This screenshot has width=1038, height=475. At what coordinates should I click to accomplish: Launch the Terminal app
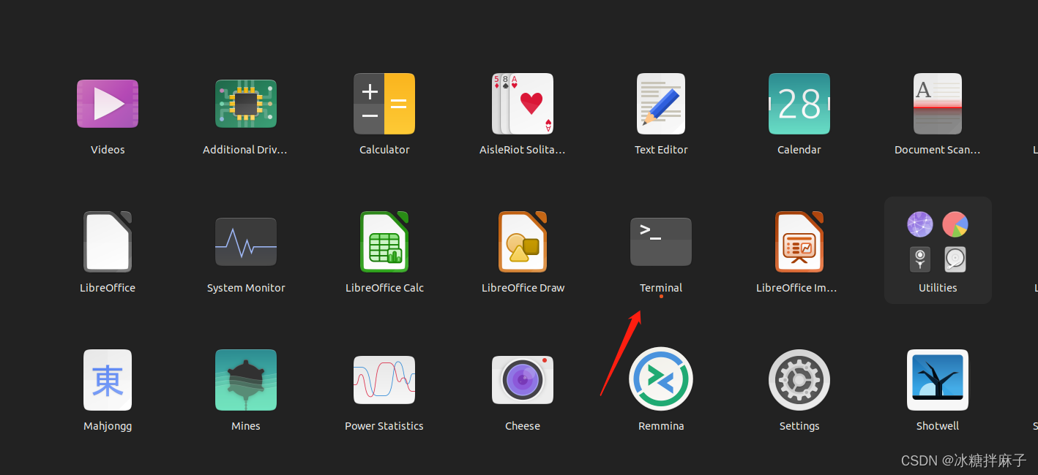point(661,242)
